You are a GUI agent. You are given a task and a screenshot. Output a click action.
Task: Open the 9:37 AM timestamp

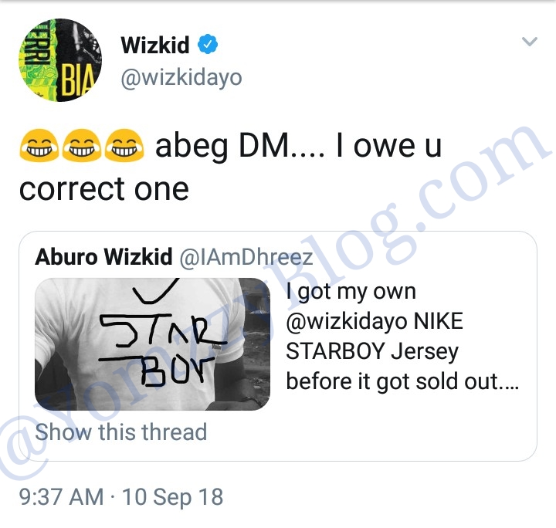click(x=61, y=496)
